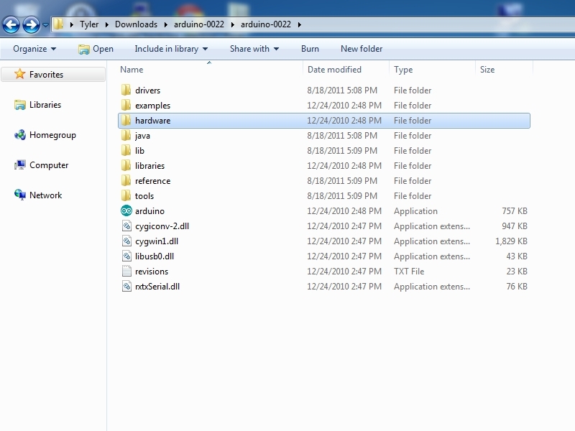The width and height of the screenshot is (575, 431).
Task: Click the 'reference' folder name
Action: 152,181
